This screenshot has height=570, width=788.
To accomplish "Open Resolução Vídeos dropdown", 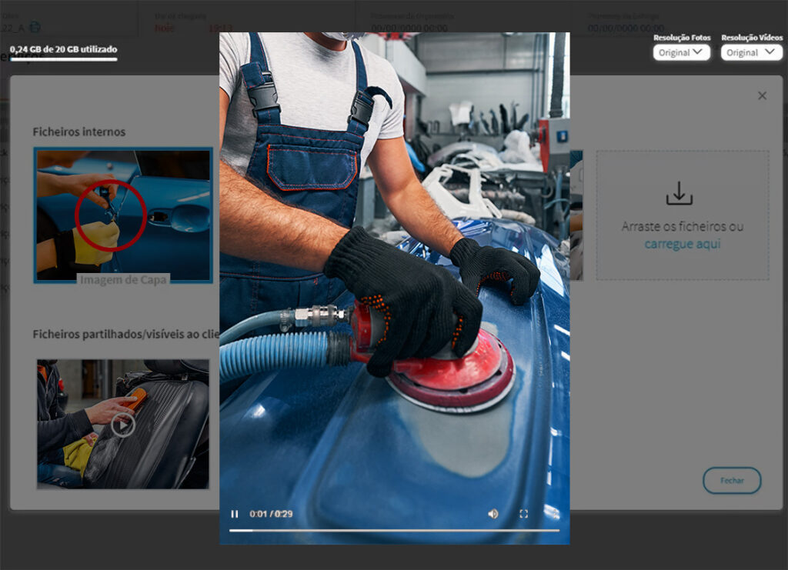I will pyautogui.click(x=751, y=52).
